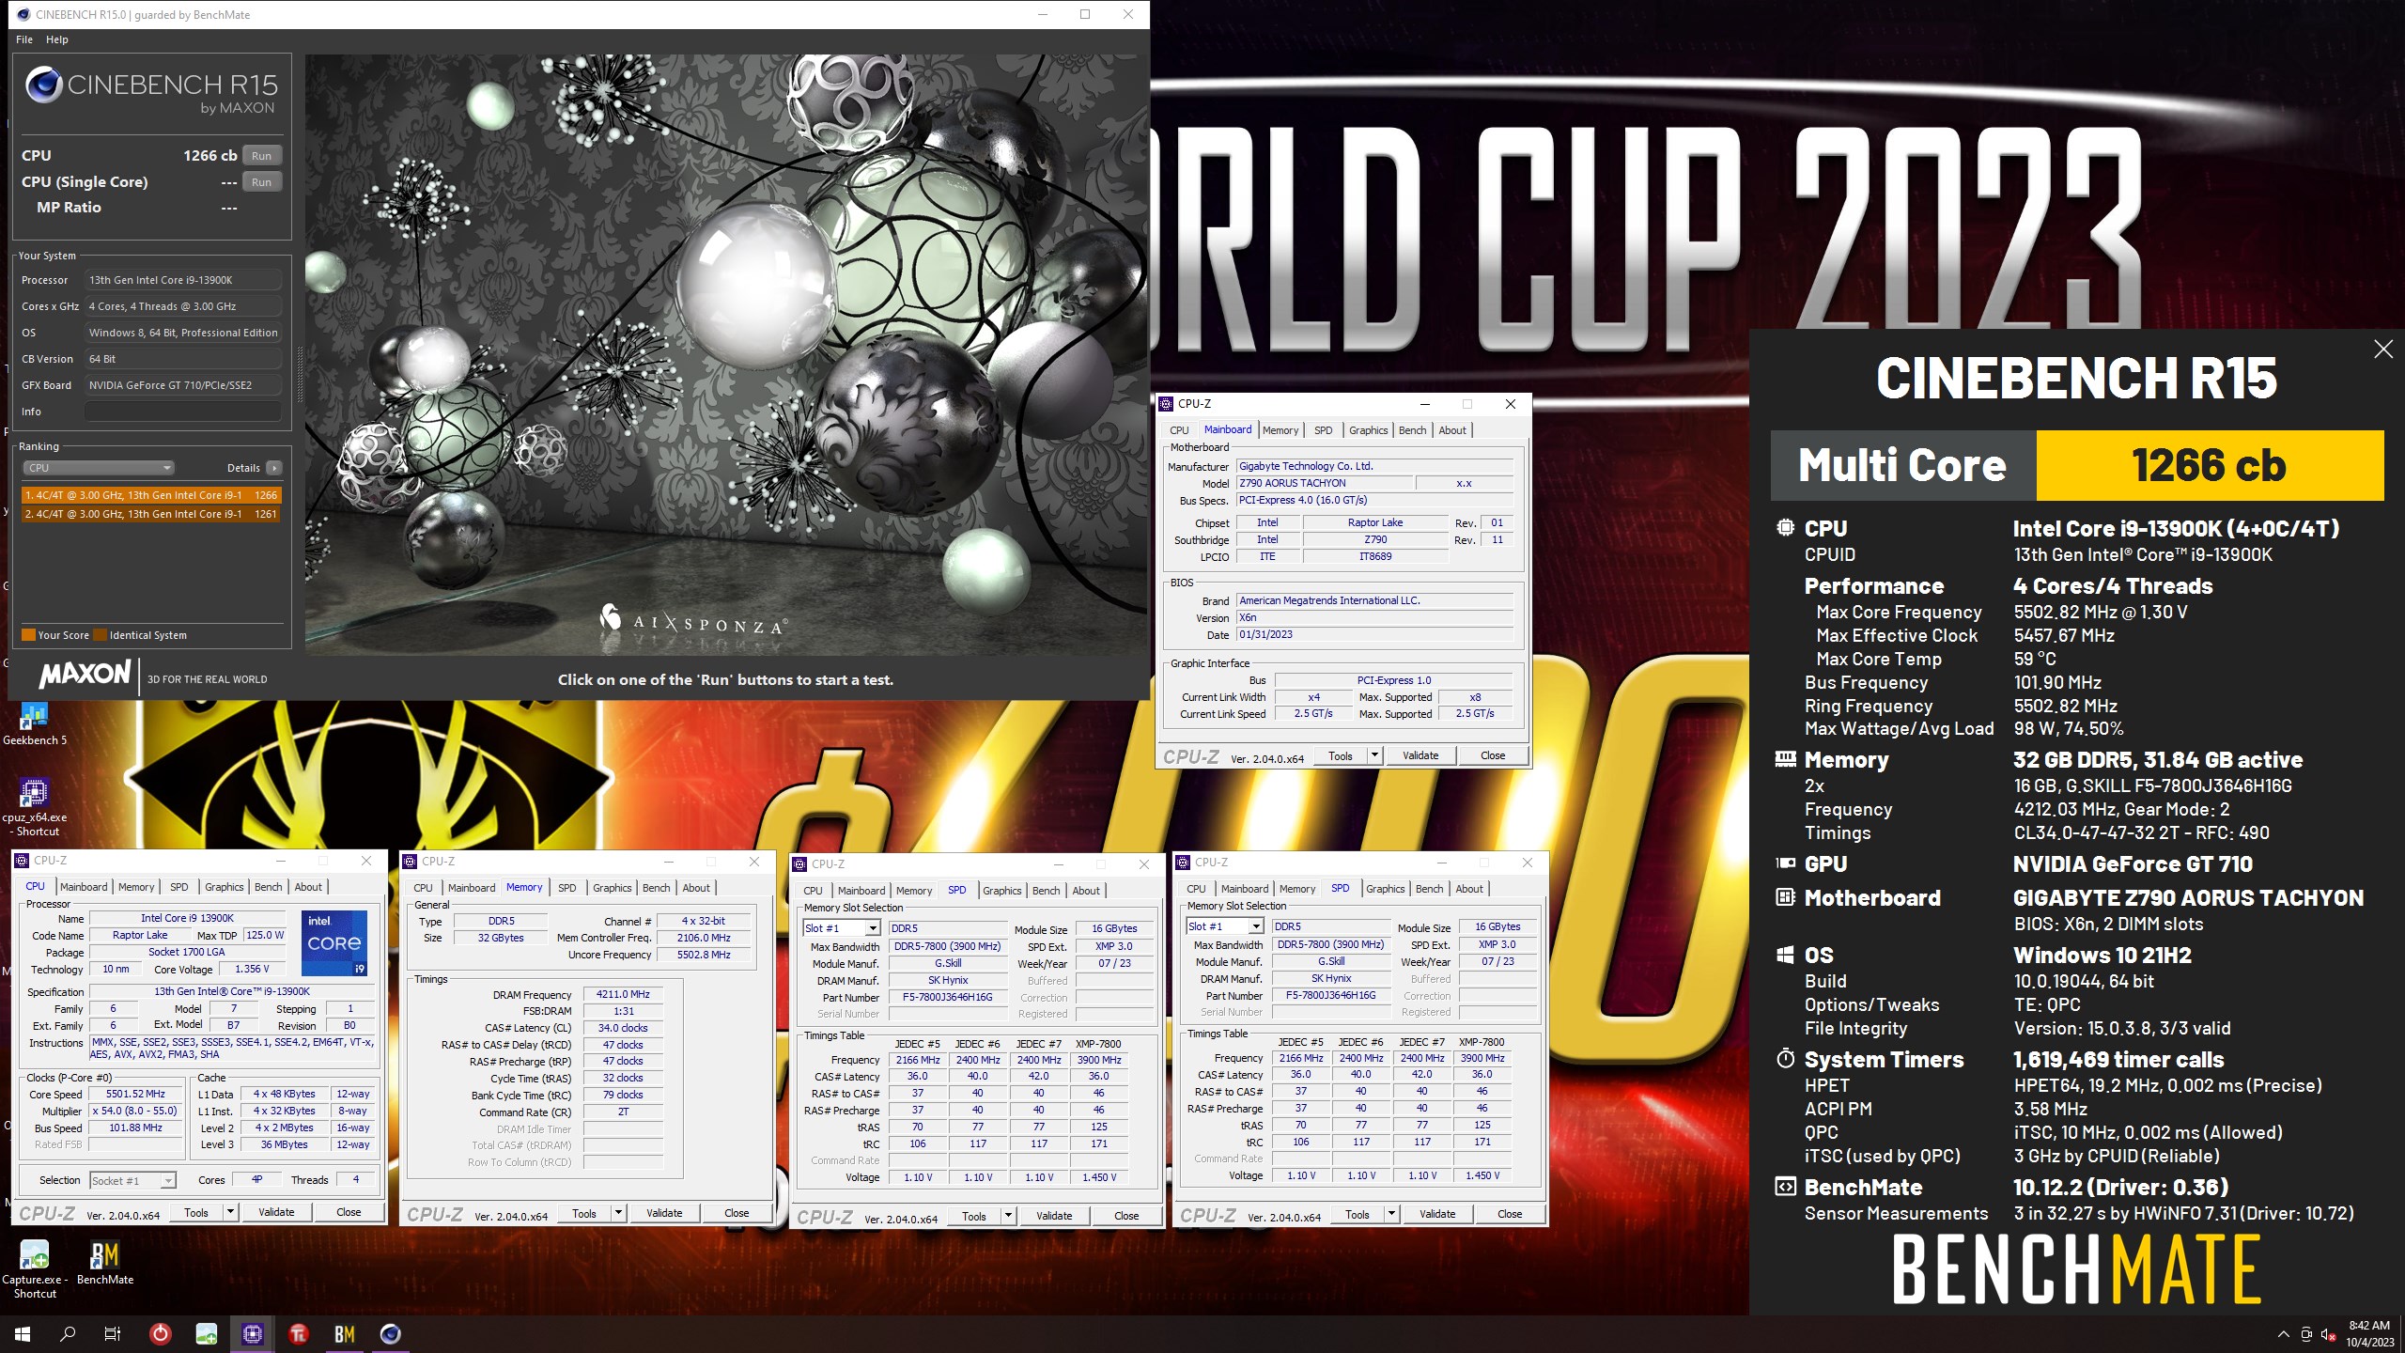
Task: Open the cpuz_x64.exe desktop shortcut
Action: [35, 807]
